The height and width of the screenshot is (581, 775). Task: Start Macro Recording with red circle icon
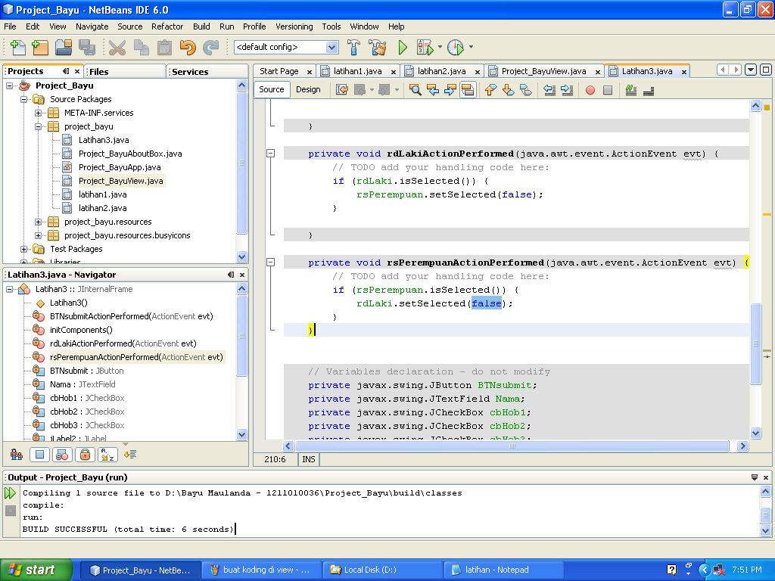coord(590,90)
